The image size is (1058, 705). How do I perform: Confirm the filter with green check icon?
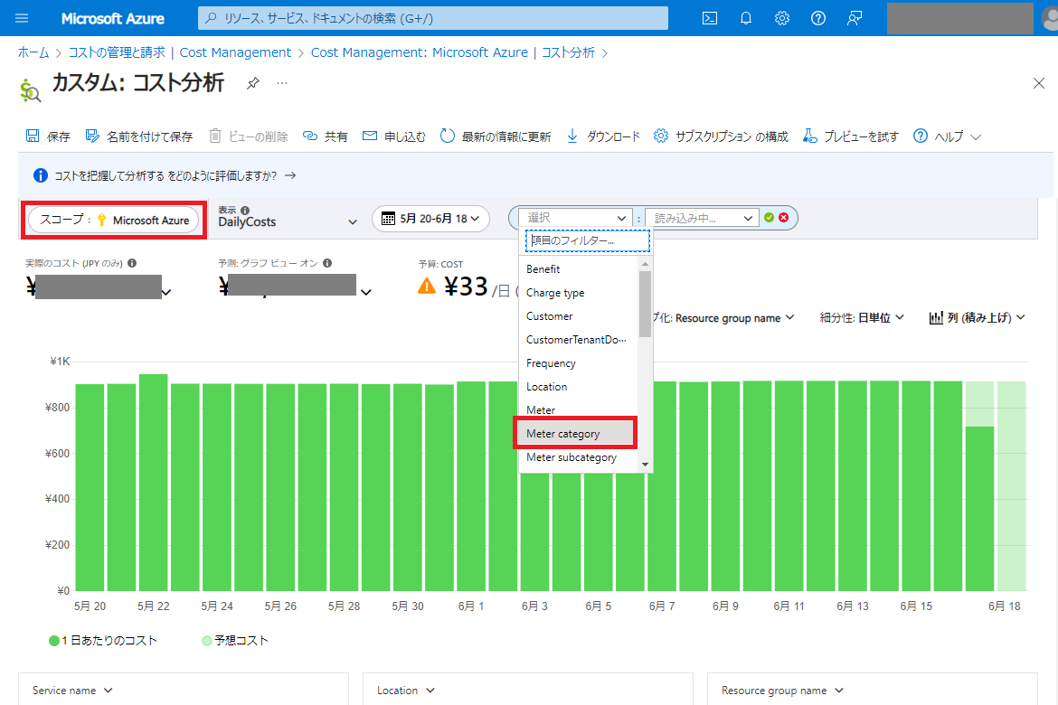(x=769, y=217)
